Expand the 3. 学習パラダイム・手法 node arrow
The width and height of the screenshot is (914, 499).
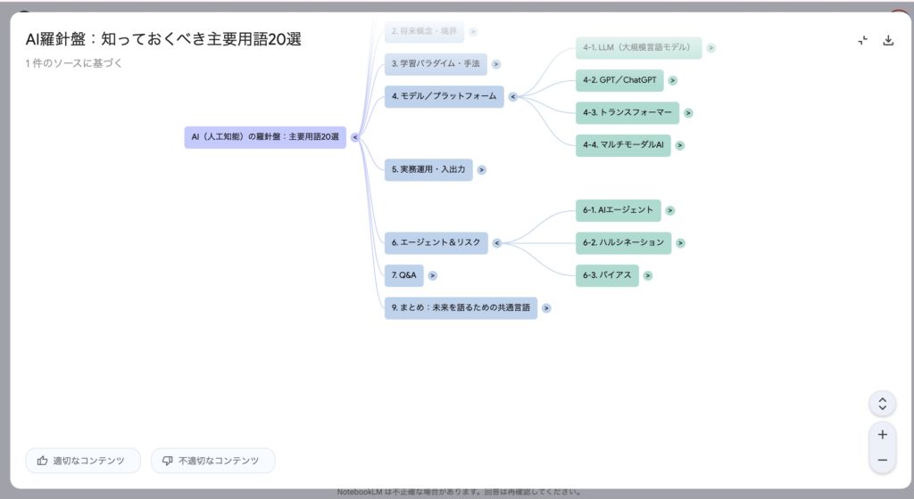[496, 64]
